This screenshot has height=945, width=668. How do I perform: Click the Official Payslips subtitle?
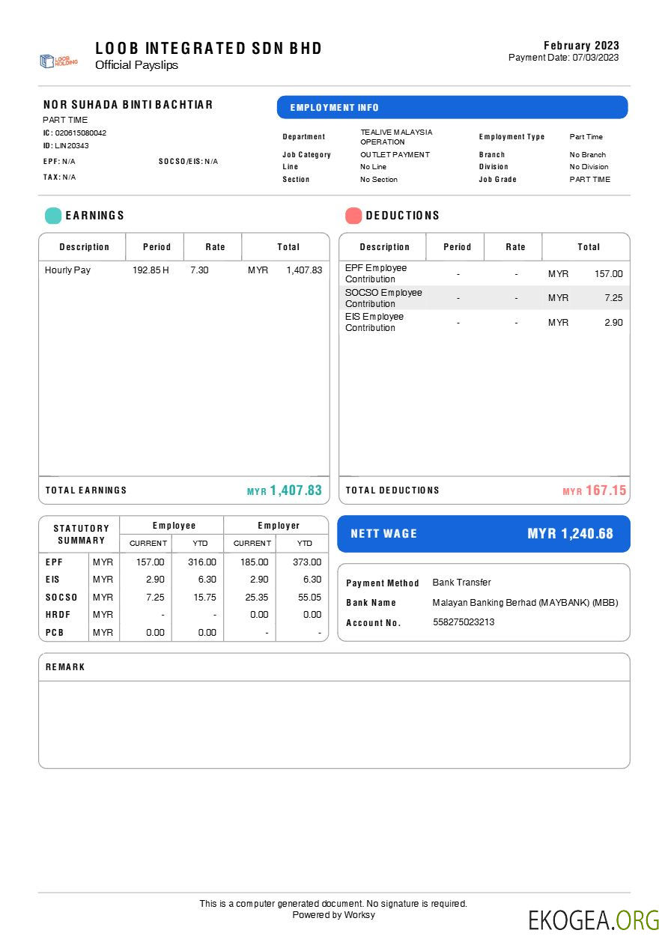tap(136, 65)
